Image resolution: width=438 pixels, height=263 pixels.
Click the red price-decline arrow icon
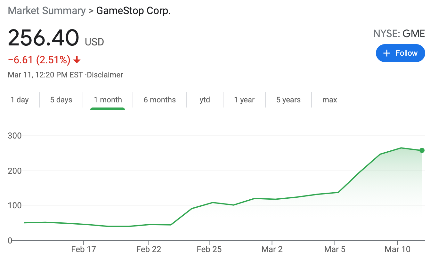[76, 60]
